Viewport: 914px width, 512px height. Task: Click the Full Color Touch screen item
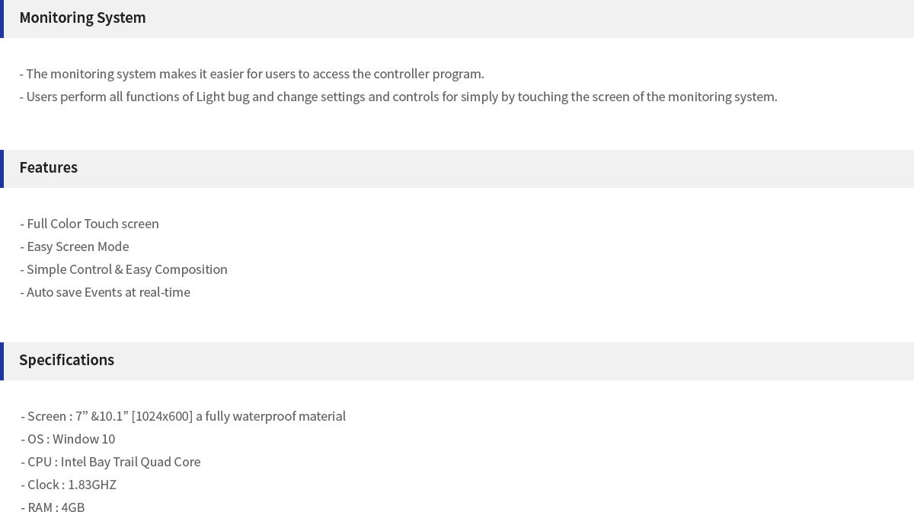click(x=89, y=224)
